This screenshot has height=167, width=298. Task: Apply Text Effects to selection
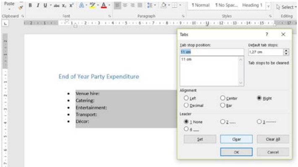tap(81, 5)
